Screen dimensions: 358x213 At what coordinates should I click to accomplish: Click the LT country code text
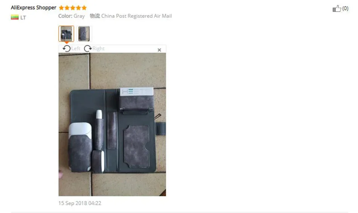[23, 18]
